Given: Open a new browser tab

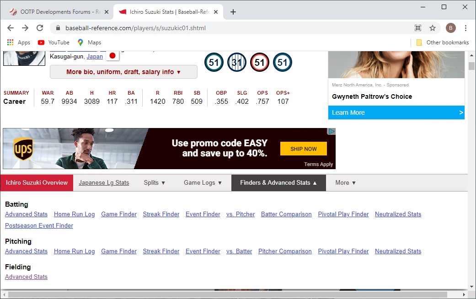Looking at the screenshot, I should [x=233, y=12].
